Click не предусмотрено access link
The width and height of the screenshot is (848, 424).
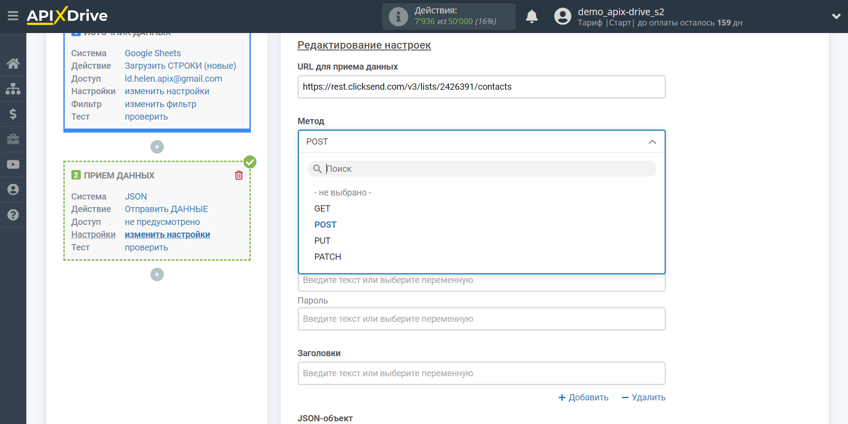click(x=162, y=222)
